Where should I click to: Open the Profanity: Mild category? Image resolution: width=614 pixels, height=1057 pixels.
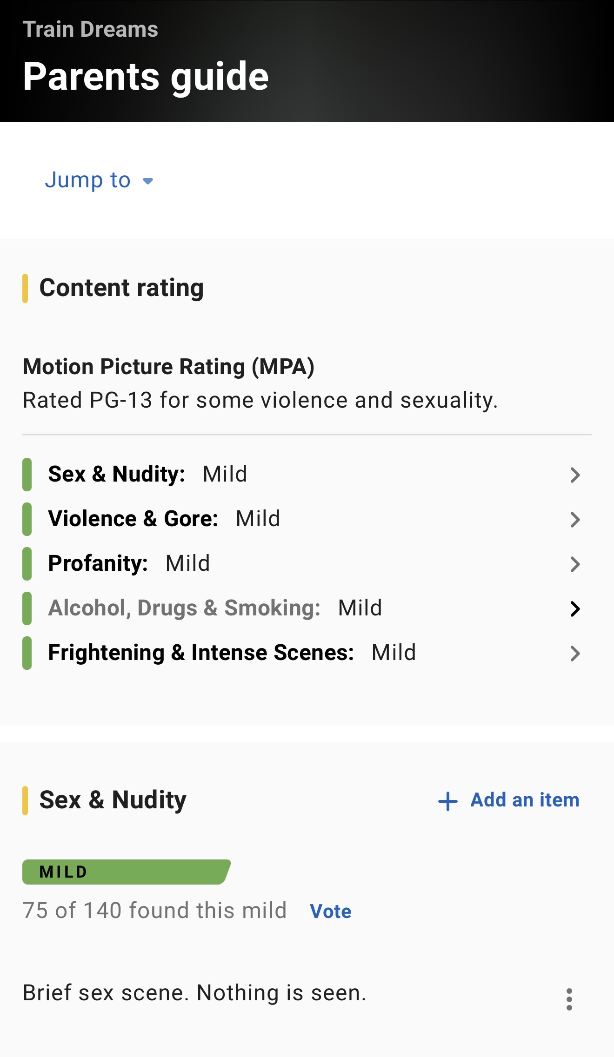pos(129,564)
